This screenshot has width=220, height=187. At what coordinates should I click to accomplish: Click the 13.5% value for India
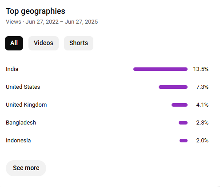click(200, 69)
